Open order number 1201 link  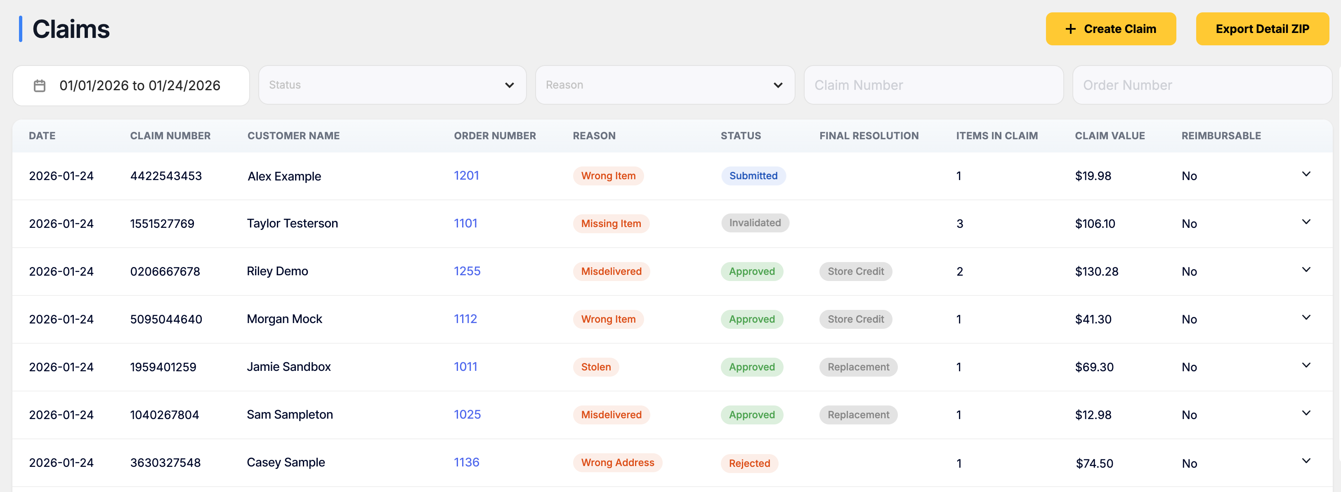pos(466,175)
